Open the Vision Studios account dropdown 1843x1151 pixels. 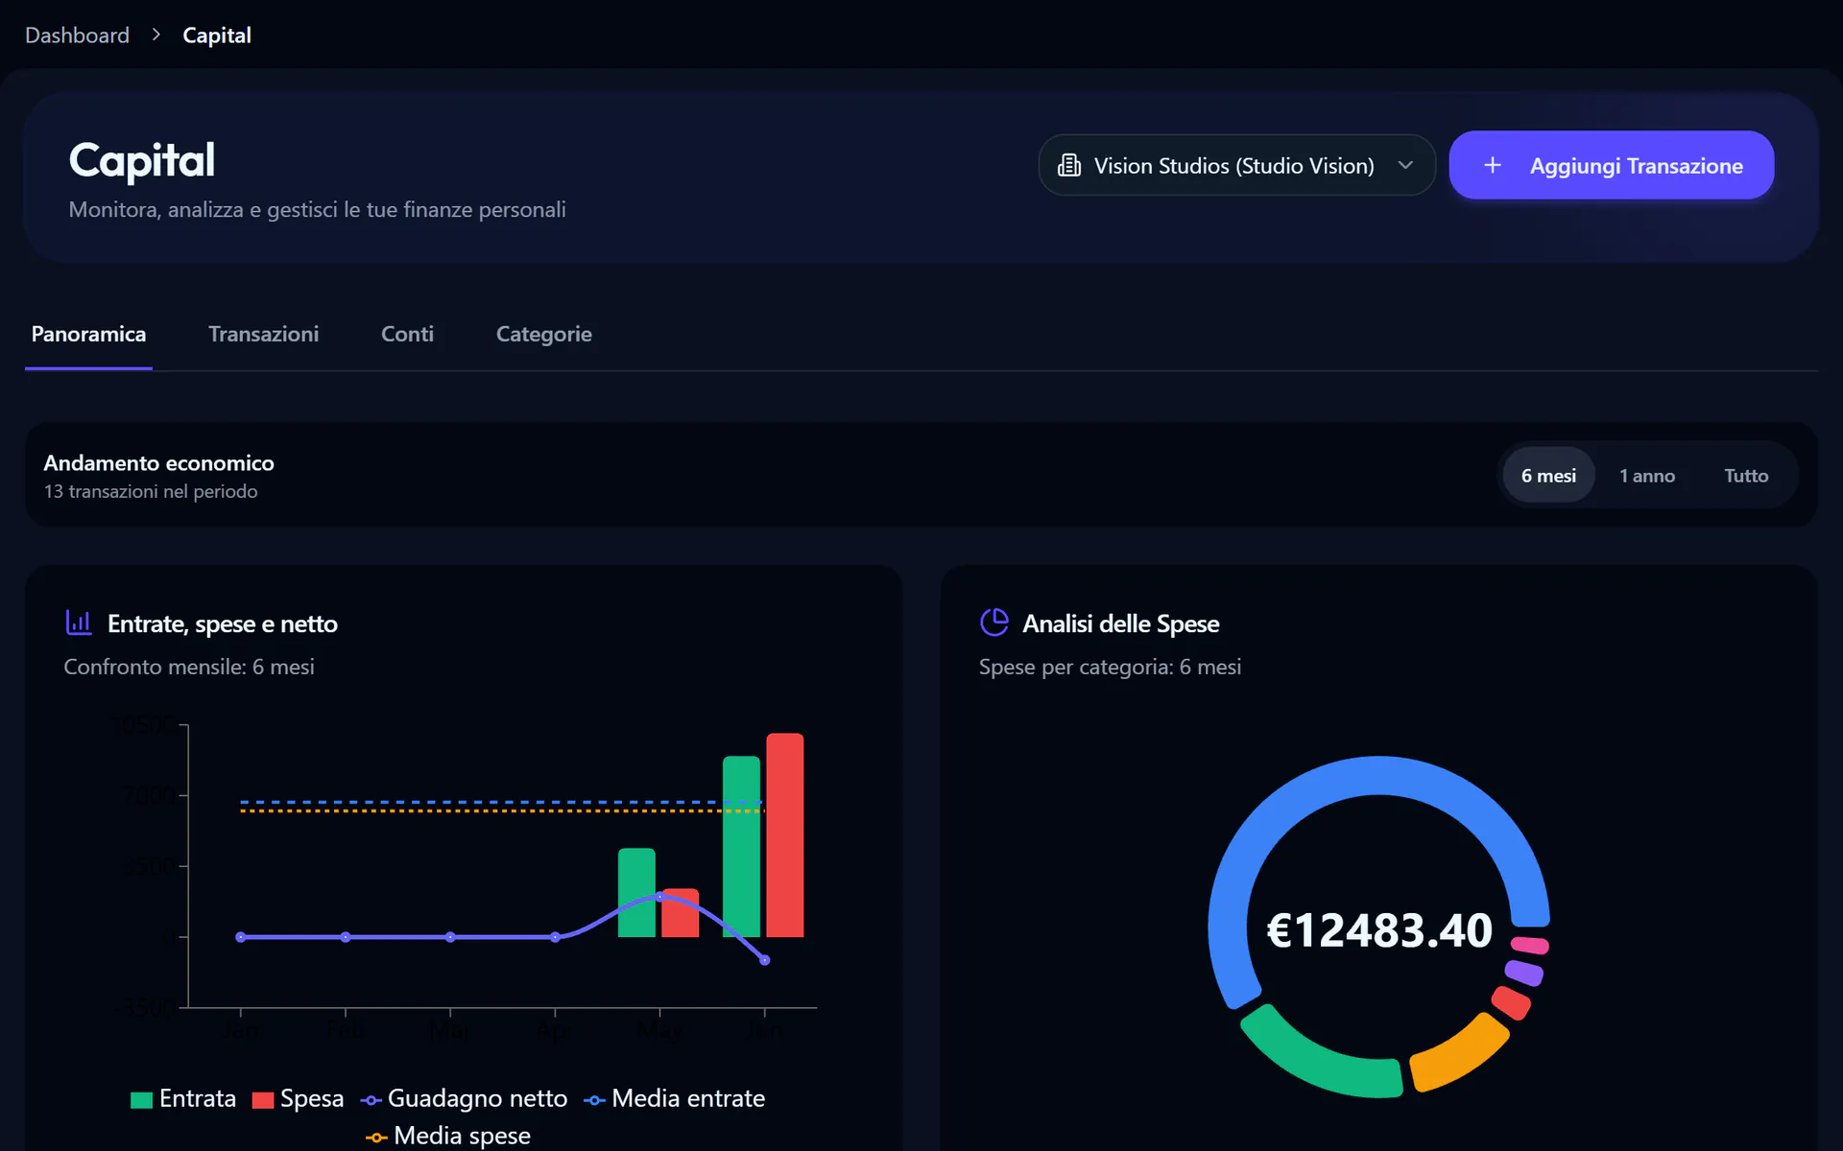tap(1236, 165)
